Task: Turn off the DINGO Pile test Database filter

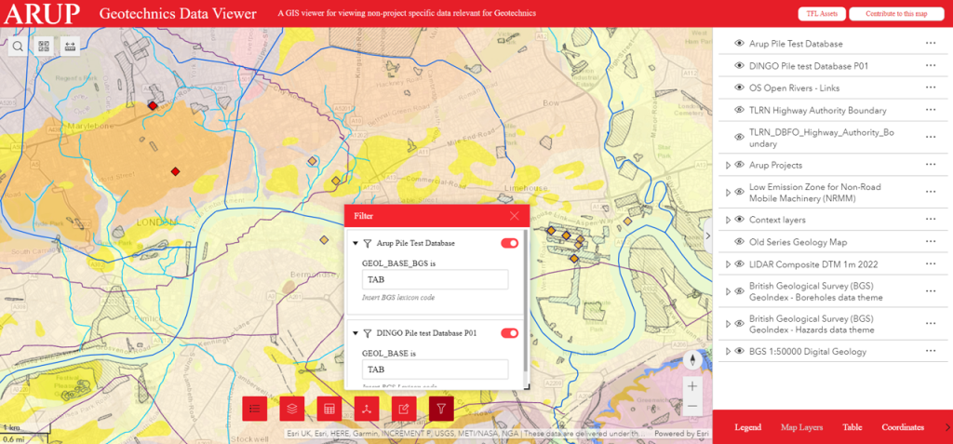Action: coord(509,332)
